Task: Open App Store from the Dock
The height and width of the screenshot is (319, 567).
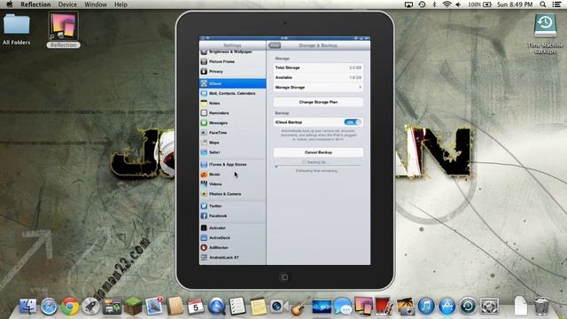Action: (x=447, y=307)
